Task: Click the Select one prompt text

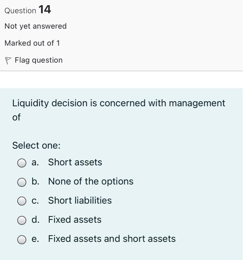Action: (x=36, y=146)
